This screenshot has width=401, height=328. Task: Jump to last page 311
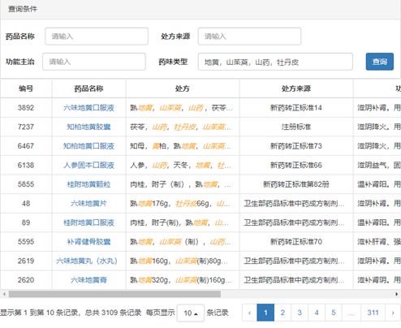pos(373,313)
